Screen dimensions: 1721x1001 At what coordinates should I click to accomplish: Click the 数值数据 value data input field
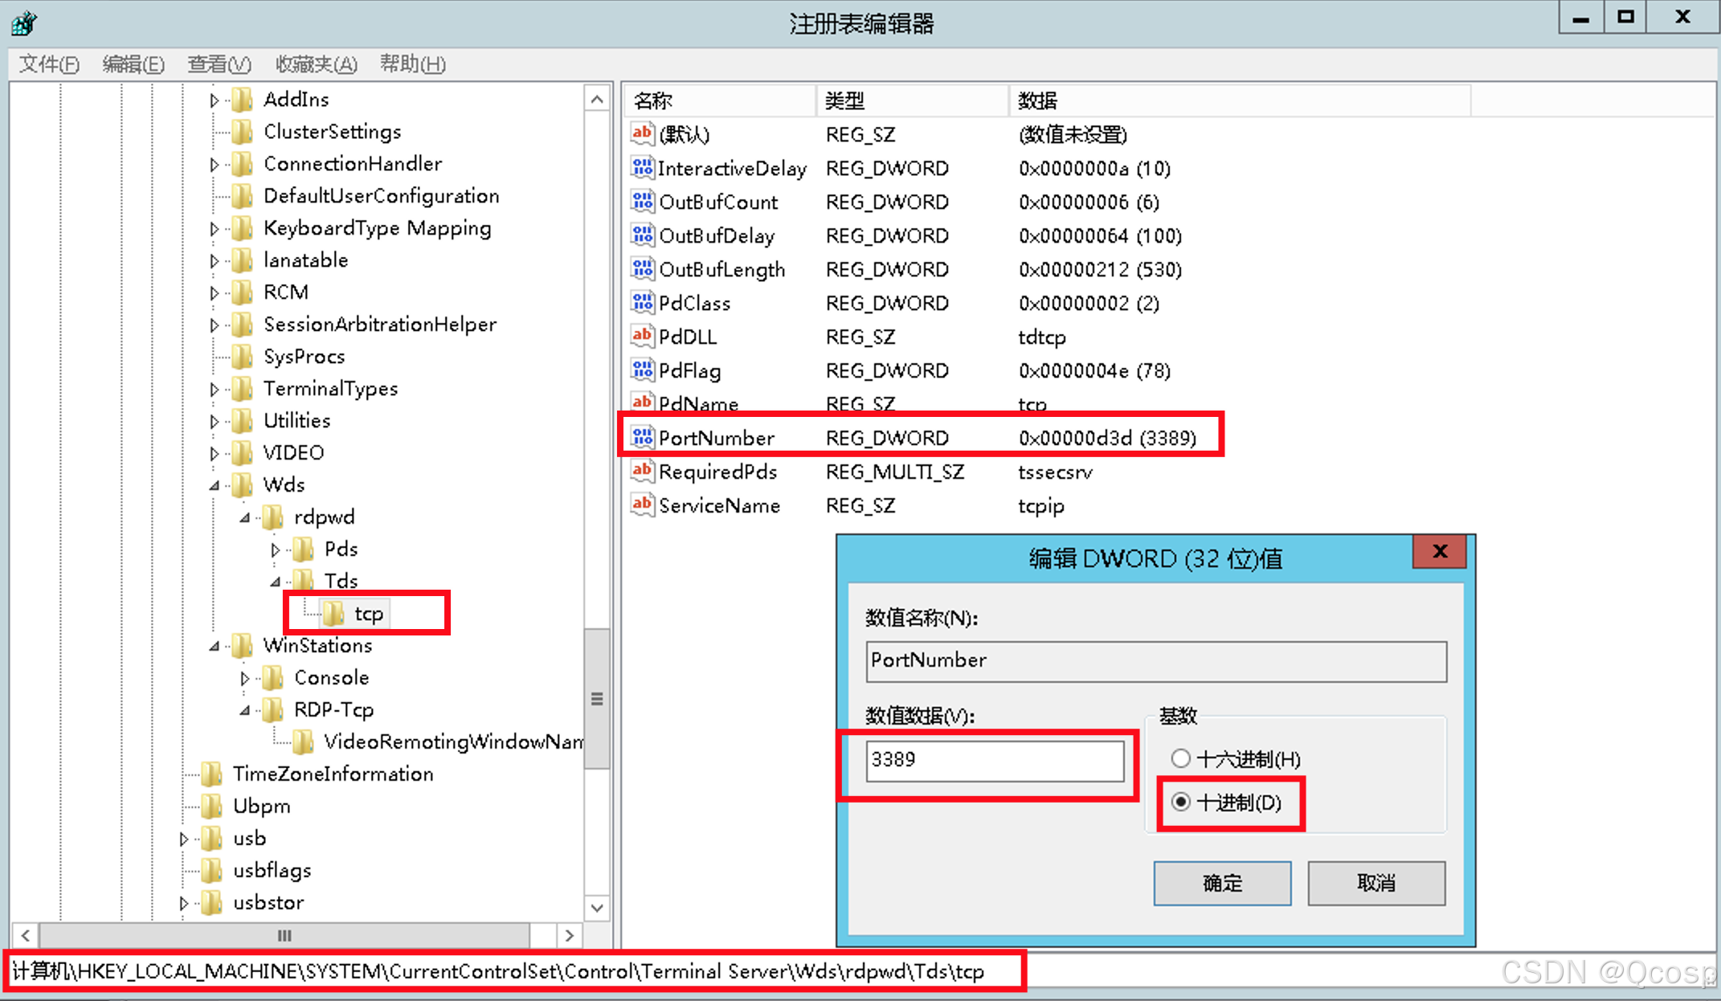pyautogui.click(x=994, y=760)
